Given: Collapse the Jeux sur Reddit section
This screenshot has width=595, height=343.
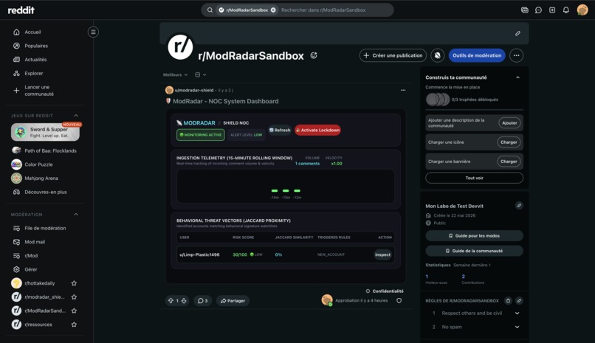Looking at the screenshot, I should pyautogui.click(x=76, y=116).
